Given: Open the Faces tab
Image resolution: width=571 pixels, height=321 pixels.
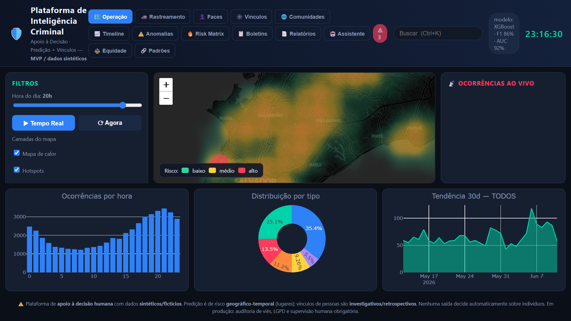Looking at the screenshot, I should point(210,17).
